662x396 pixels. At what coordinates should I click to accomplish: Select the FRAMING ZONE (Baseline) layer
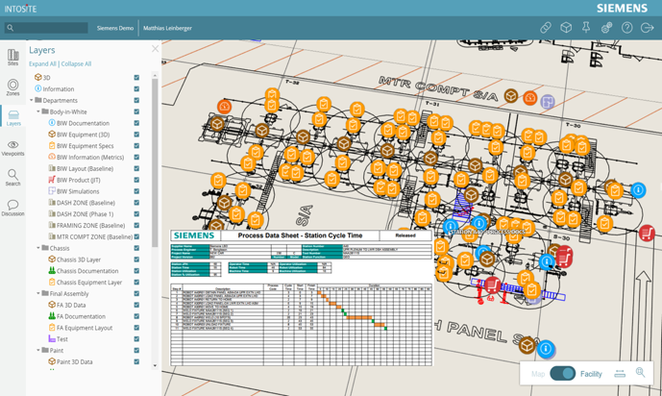point(90,226)
